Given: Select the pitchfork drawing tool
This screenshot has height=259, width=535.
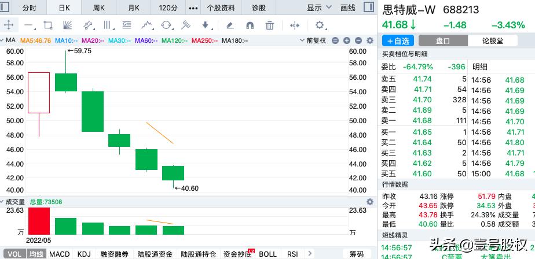Looking at the screenshot, I should pyautogui.click(x=186, y=25).
